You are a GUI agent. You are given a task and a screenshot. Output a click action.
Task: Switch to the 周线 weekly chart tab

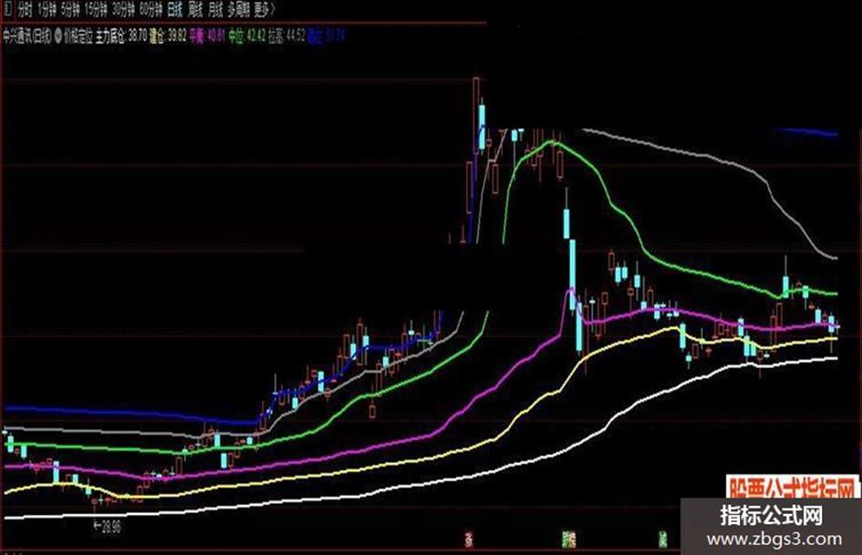tap(195, 9)
